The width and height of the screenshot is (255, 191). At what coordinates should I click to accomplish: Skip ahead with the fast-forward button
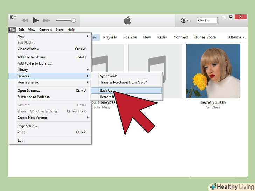point(46,20)
